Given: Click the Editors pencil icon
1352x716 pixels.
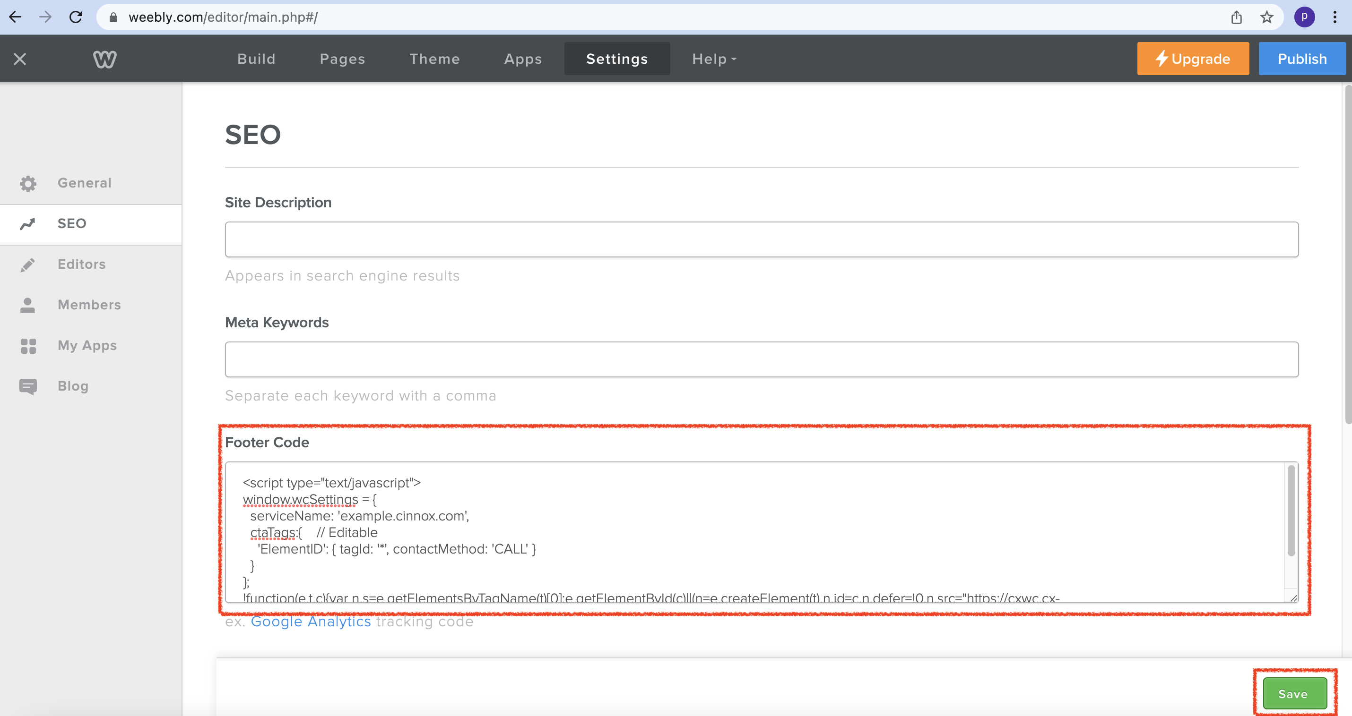Looking at the screenshot, I should tap(28, 264).
